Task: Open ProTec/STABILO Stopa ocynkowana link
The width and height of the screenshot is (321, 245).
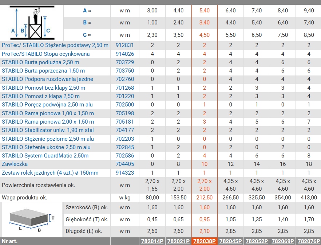Action: click(45, 54)
